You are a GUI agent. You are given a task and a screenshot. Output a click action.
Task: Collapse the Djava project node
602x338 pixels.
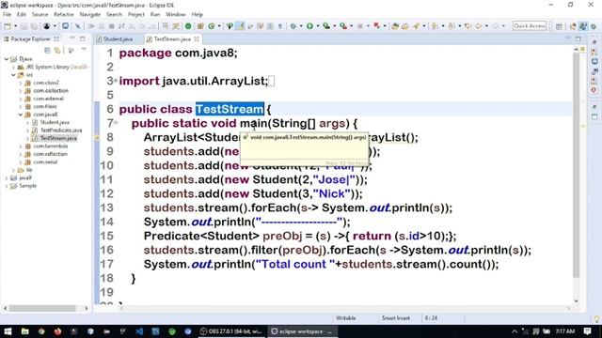(x=7, y=59)
